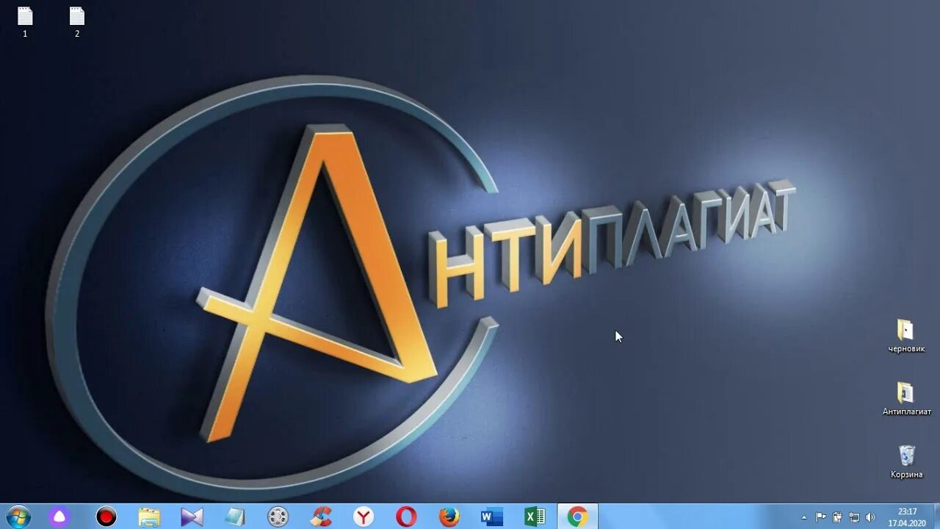Screen dimensions: 940x529
Task: Show hidden system tray icons
Action: coord(804,517)
